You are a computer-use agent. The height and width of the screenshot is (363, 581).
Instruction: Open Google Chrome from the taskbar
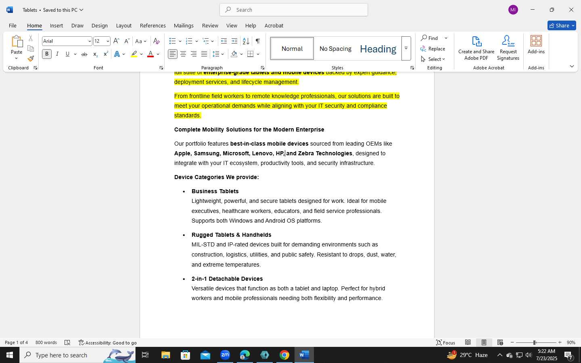pos(284,355)
